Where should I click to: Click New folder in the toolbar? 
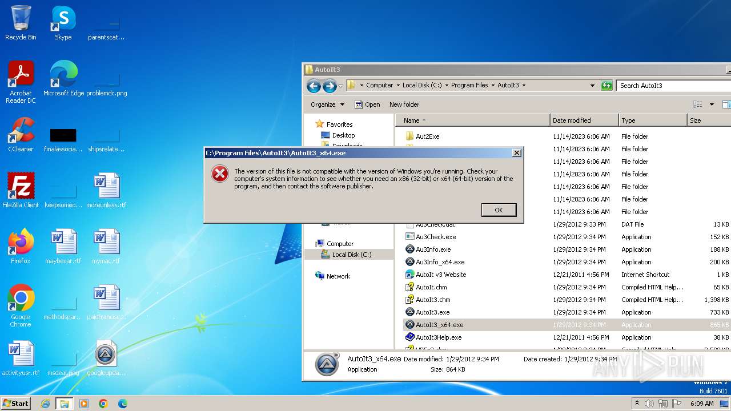coord(404,104)
